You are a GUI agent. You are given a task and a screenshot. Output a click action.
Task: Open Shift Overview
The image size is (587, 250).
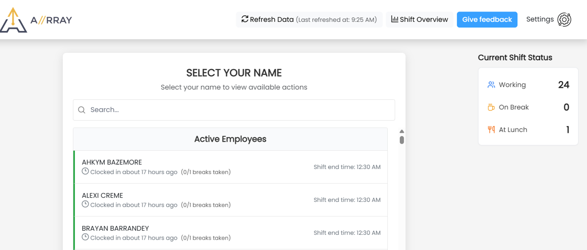click(420, 19)
